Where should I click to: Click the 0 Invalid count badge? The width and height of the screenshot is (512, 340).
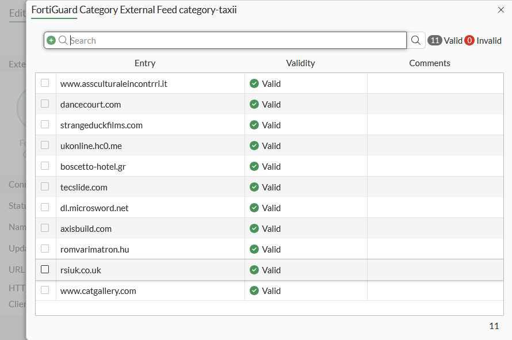pyautogui.click(x=469, y=40)
